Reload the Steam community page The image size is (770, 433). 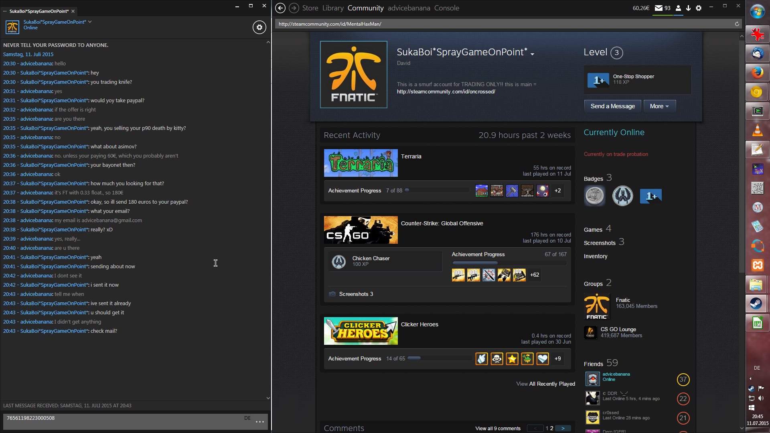(737, 24)
